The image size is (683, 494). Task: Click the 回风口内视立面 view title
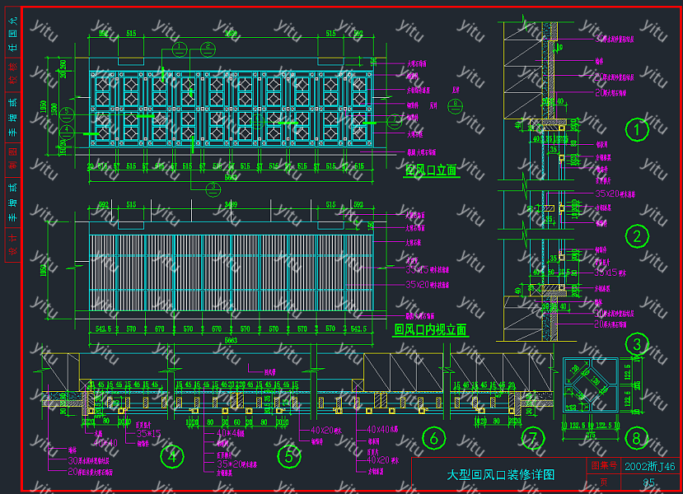tap(430, 329)
